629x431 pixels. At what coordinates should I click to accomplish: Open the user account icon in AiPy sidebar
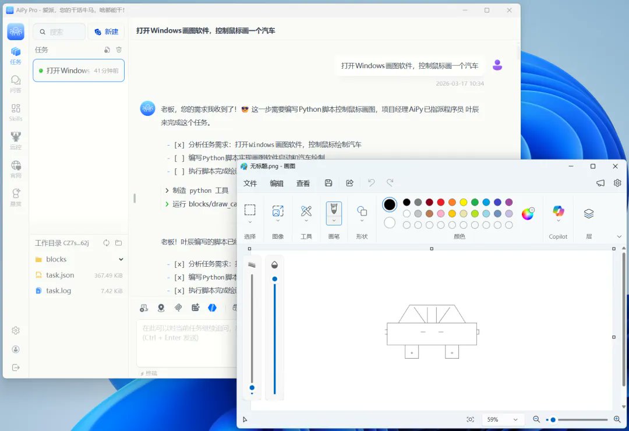(16, 349)
